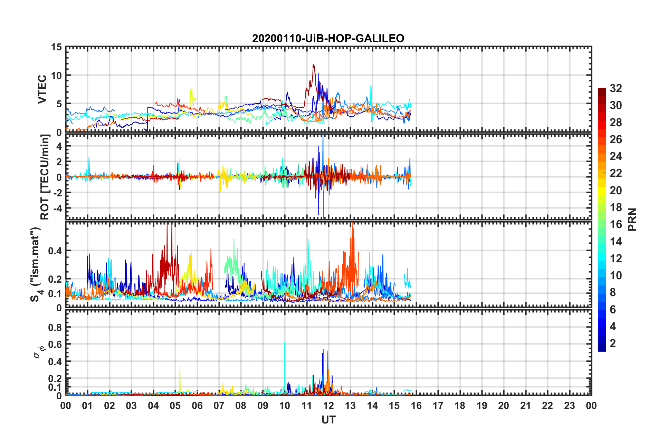Click colorbar tick value 22

(616, 173)
